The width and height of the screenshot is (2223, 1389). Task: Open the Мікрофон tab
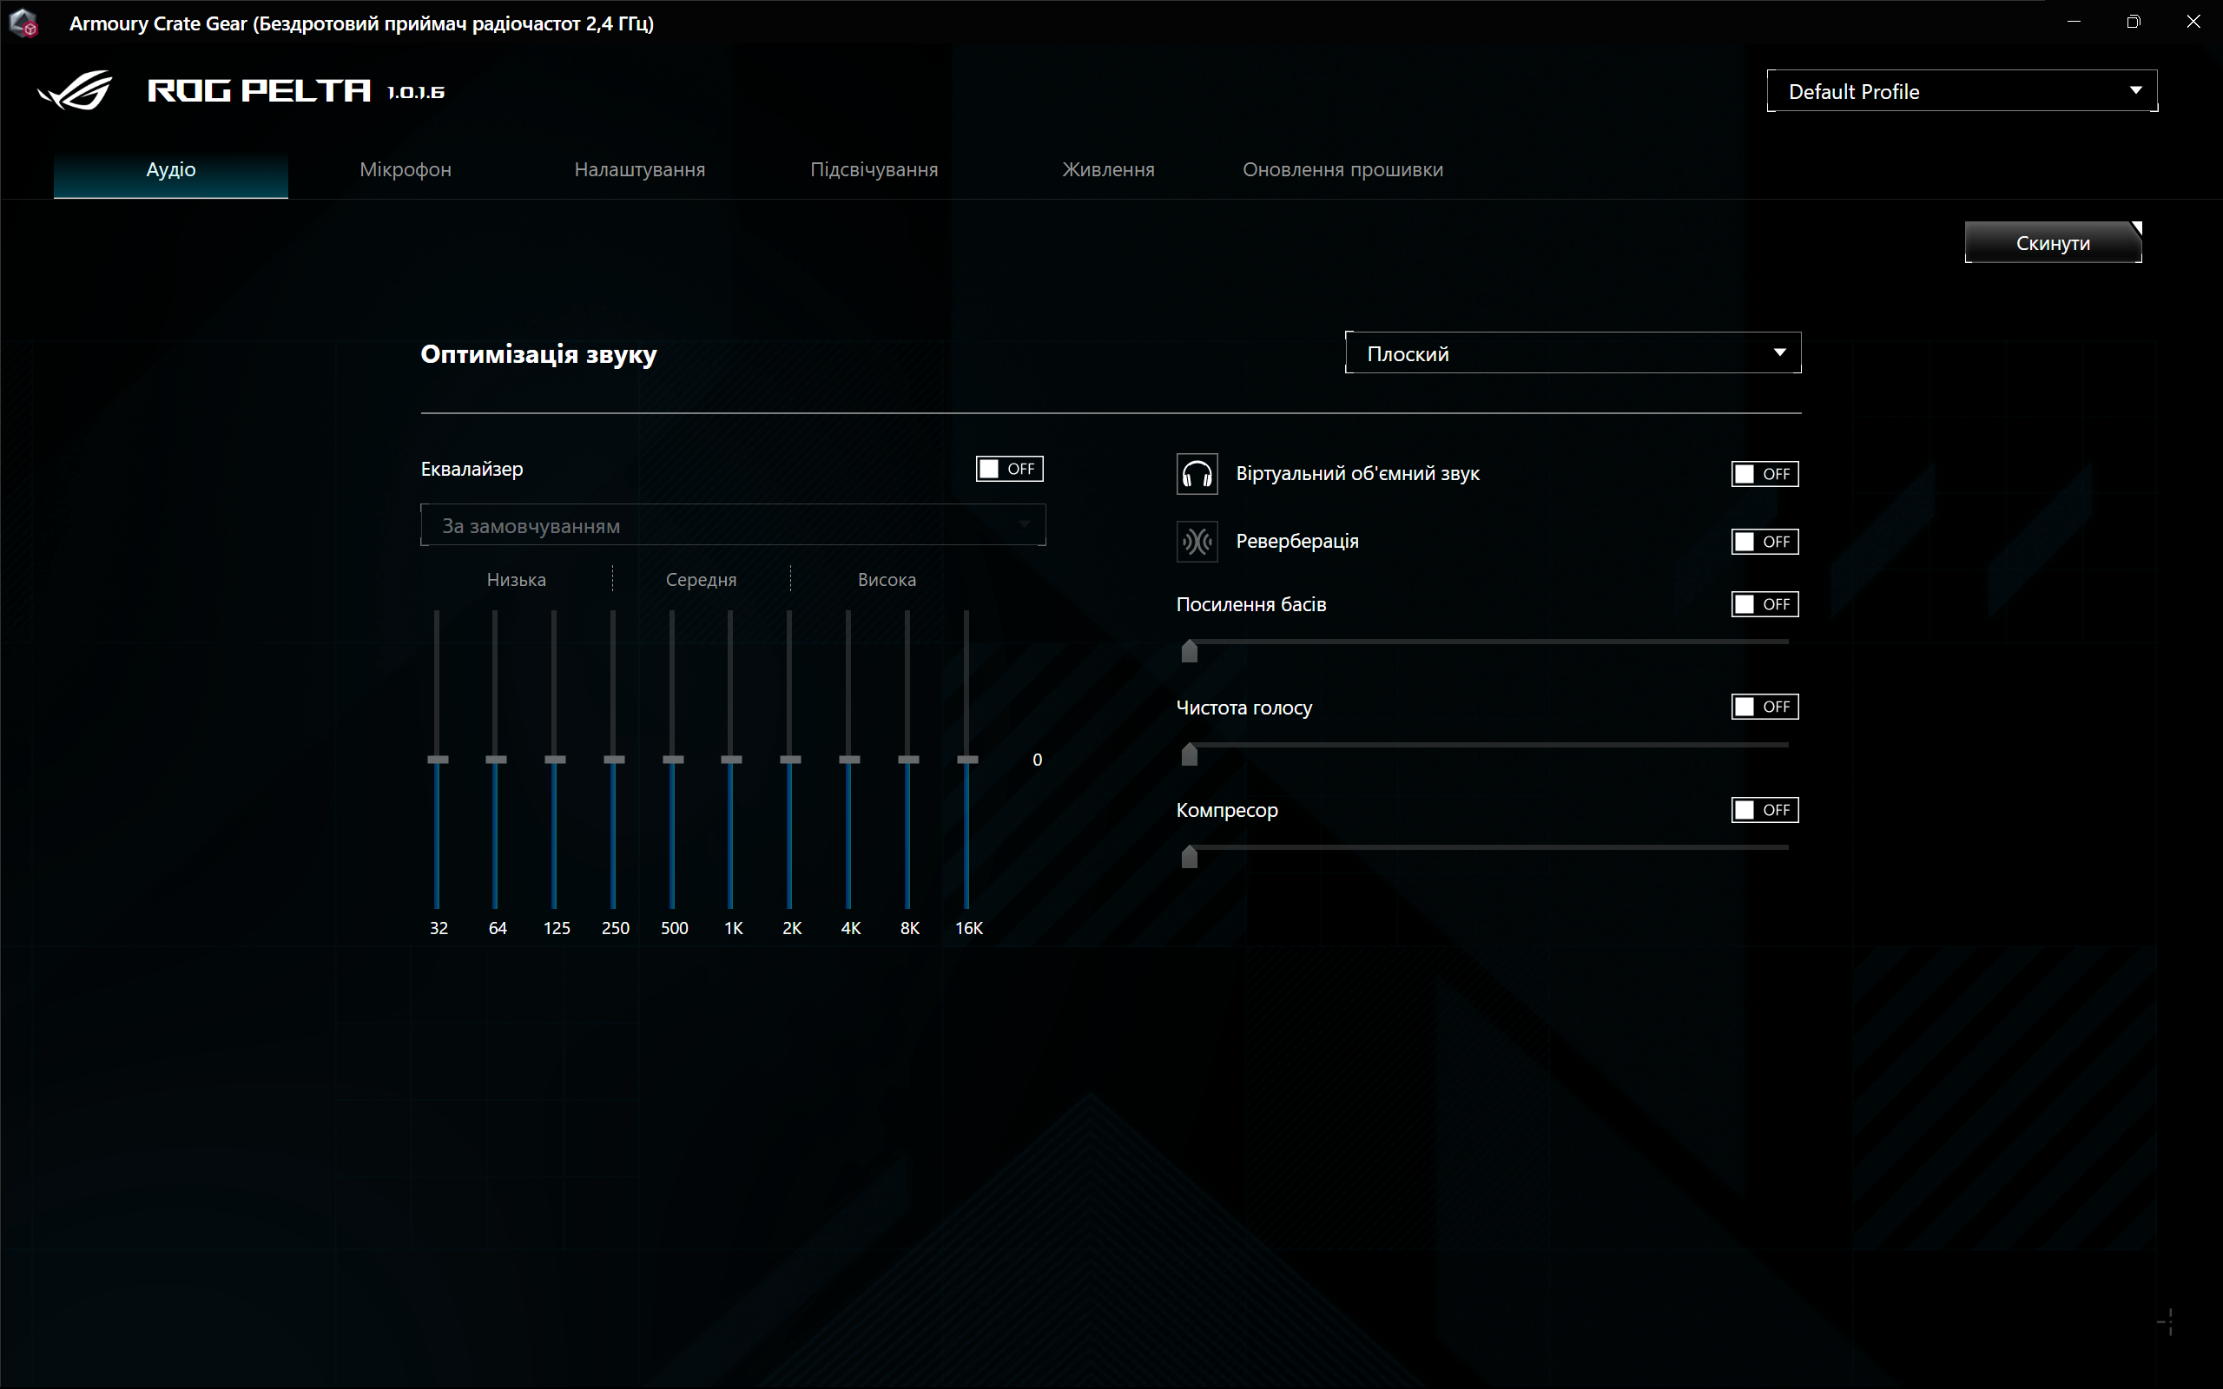406,169
